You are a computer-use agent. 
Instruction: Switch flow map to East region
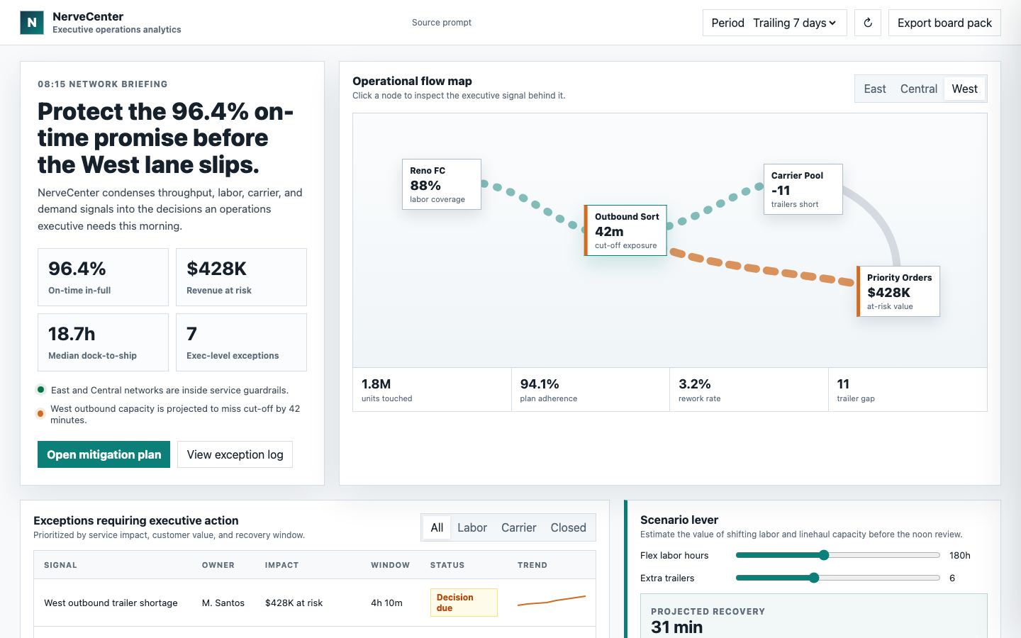tap(875, 89)
